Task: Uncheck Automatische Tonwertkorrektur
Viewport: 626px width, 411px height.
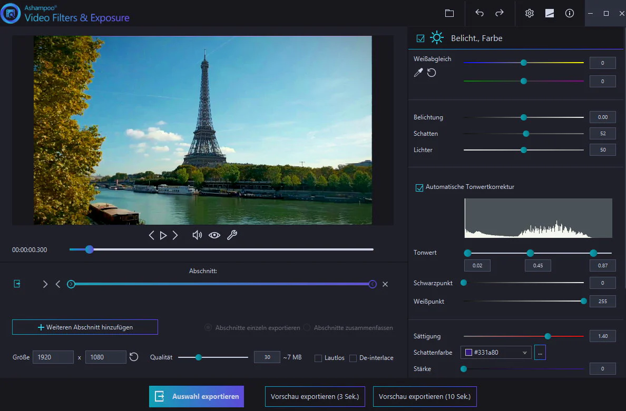Action: [419, 187]
